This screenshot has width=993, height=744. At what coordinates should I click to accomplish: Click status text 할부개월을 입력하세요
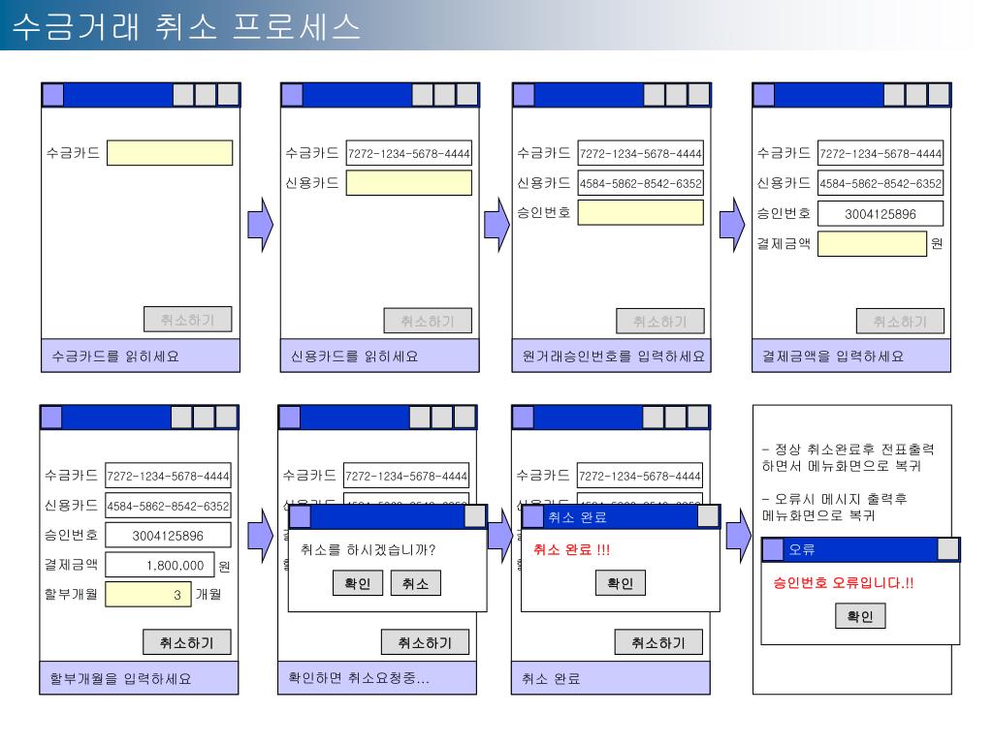[x=120, y=679]
